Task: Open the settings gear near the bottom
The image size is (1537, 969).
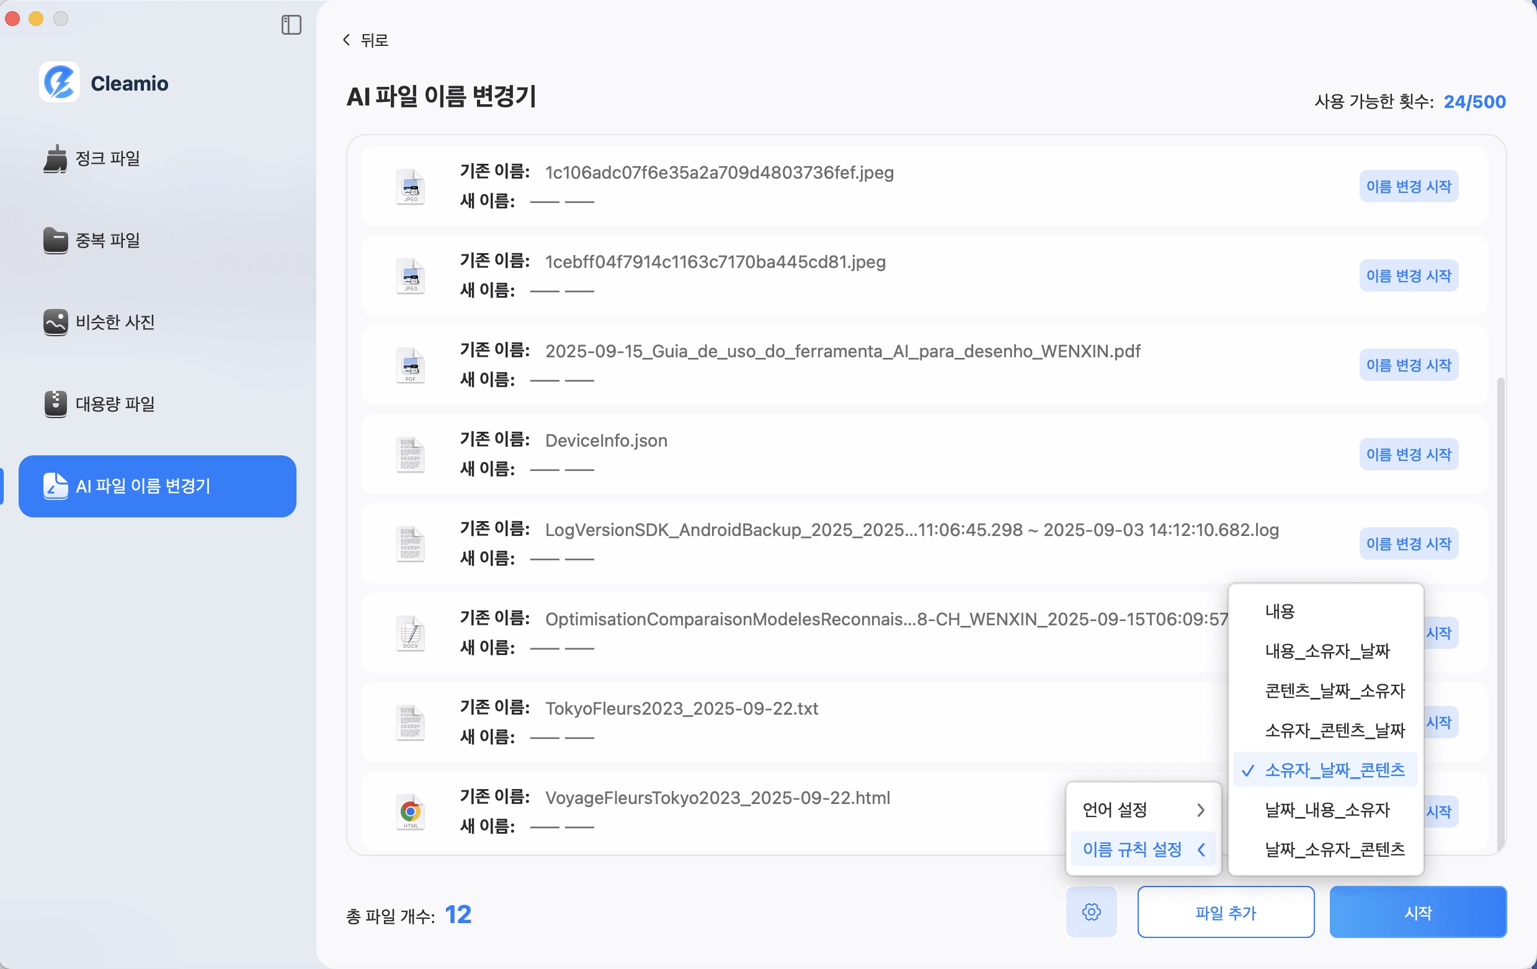Action: click(1091, 912)
